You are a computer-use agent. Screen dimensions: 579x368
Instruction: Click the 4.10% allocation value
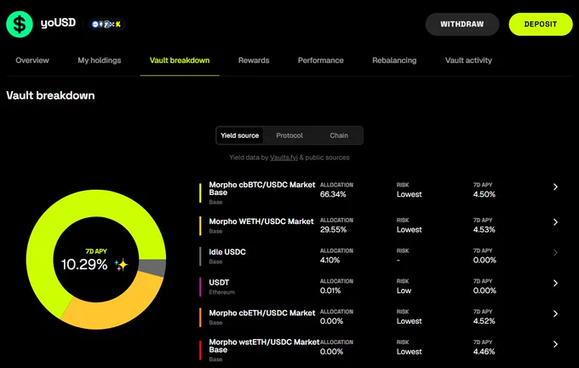[330, 260]
